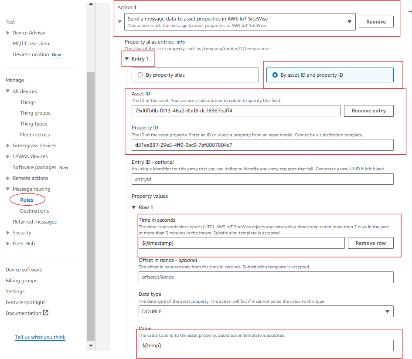Click the Value field containing ${temp}
The width and height of the screenshot is (412, 359).
point(266,345)
